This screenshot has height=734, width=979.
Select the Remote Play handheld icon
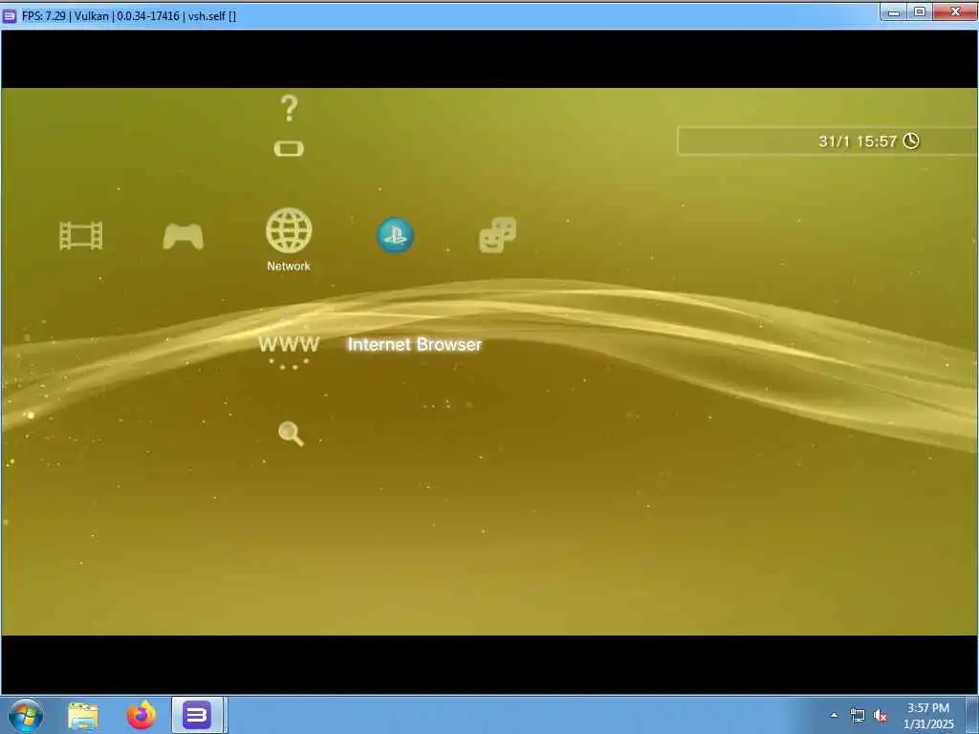(289, 148)
